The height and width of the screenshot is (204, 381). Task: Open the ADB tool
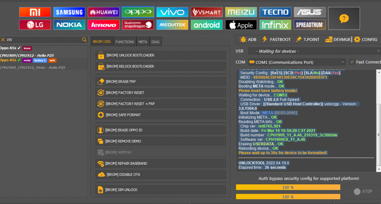pos(248,39)
